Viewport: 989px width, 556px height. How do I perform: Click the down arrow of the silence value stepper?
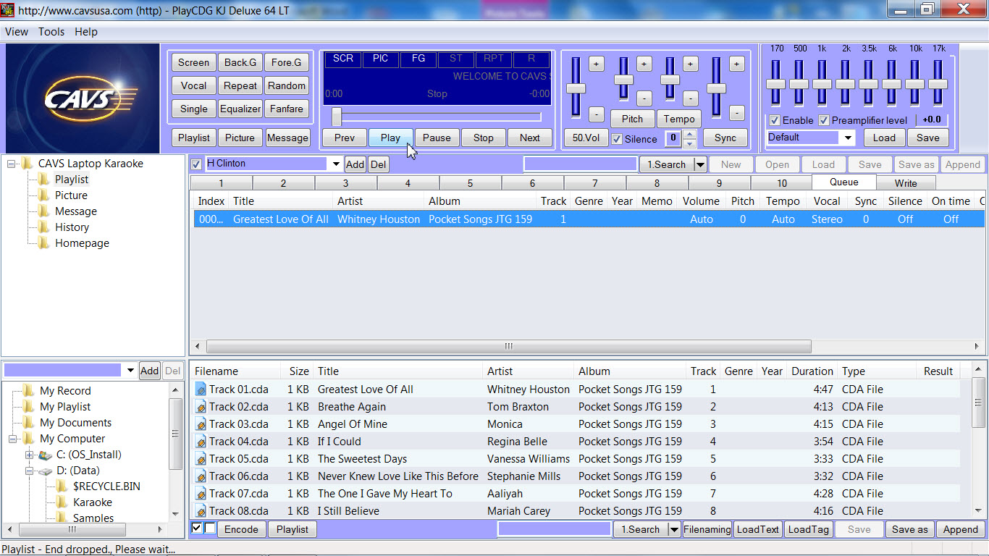point(690,143)
